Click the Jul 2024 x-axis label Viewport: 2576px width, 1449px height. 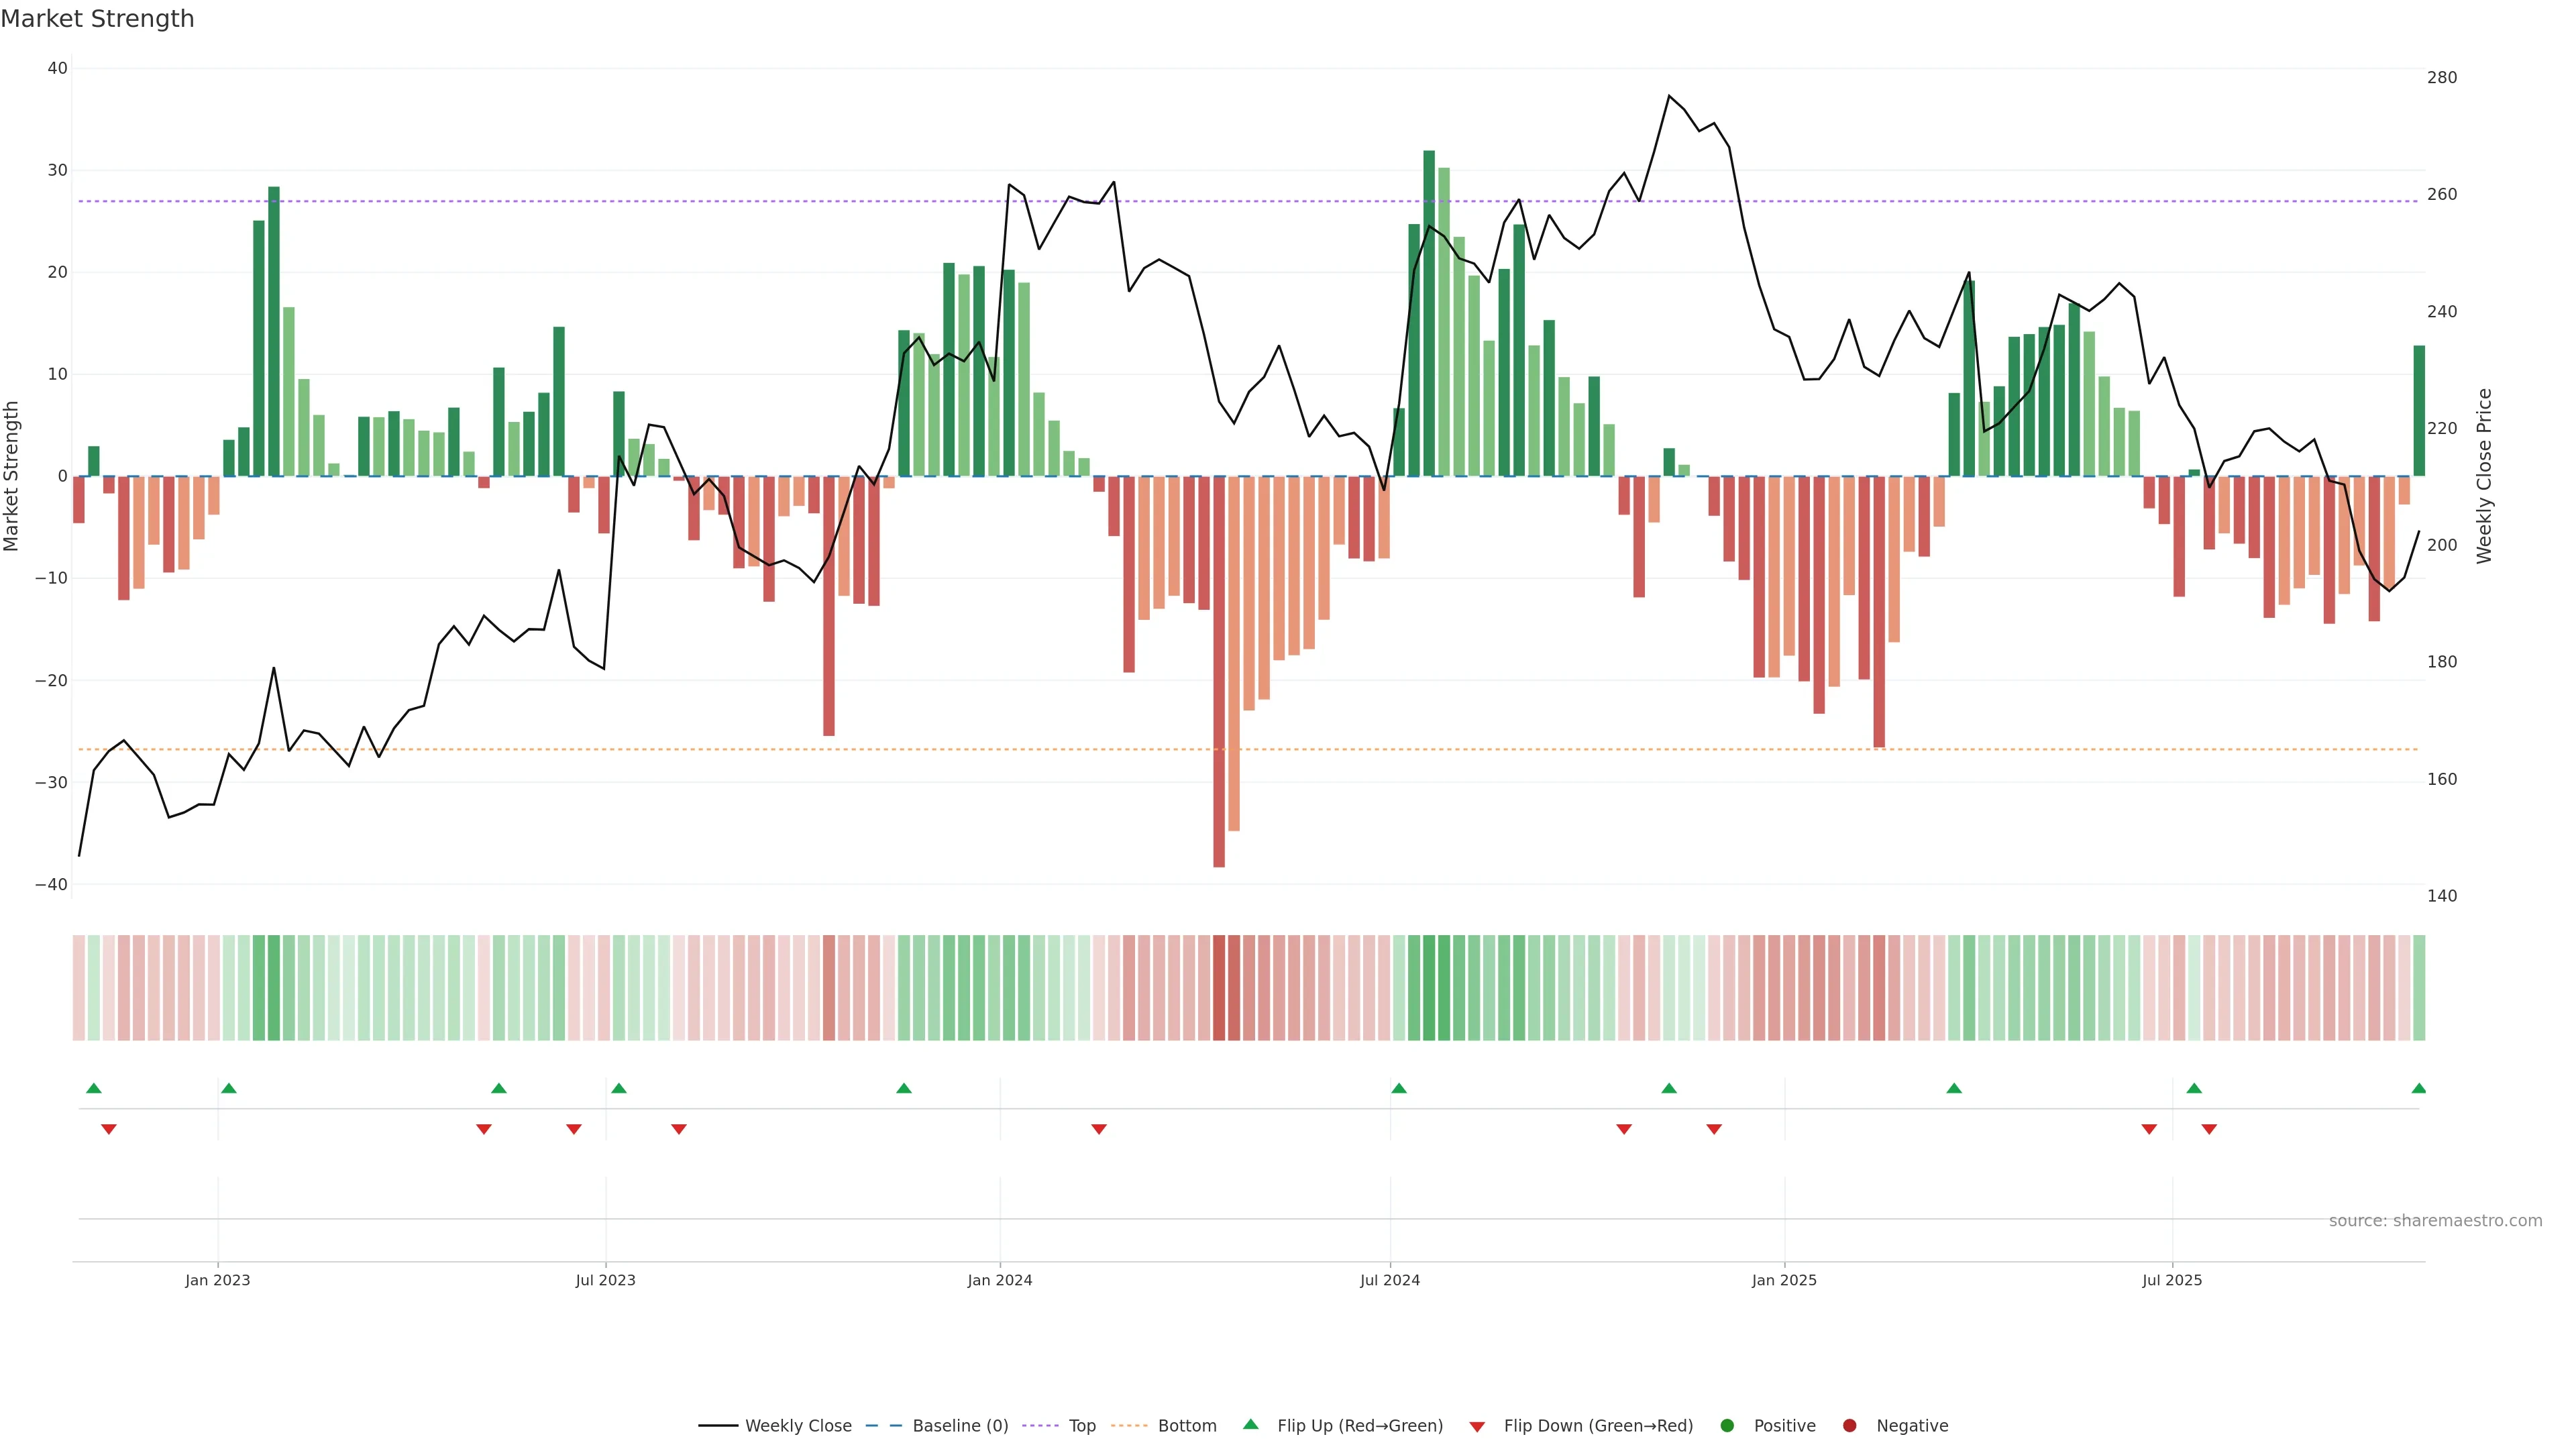(1389, 1280)
